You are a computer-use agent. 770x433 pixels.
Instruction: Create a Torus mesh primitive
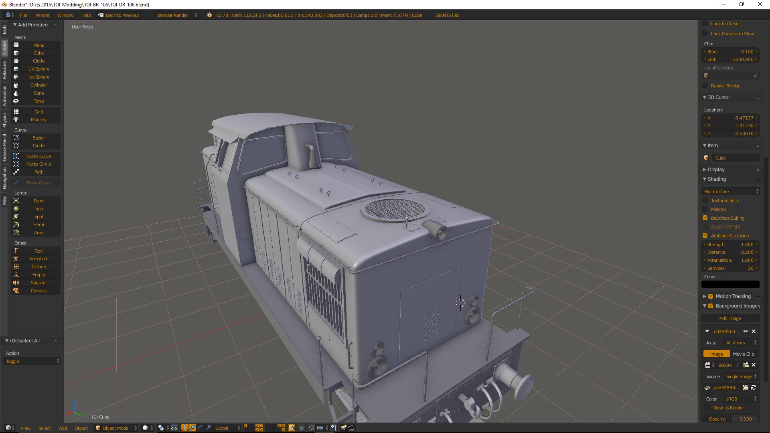pos(38,101)
